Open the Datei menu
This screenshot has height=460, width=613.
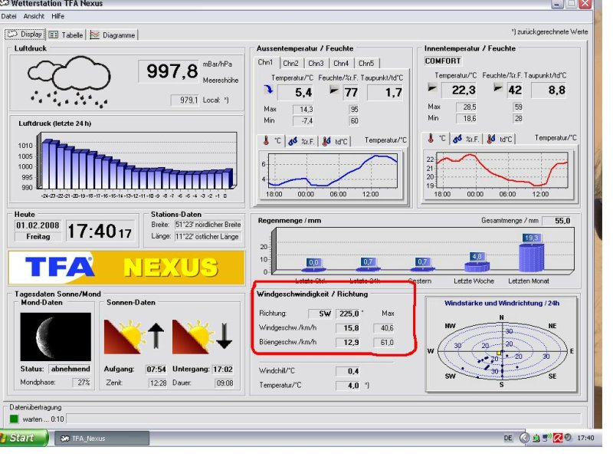tap(8, 16)
